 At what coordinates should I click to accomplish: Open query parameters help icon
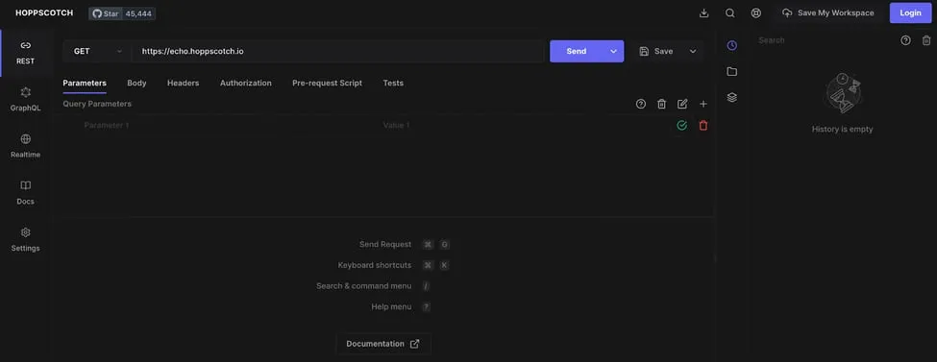click(x=641, y=104)
